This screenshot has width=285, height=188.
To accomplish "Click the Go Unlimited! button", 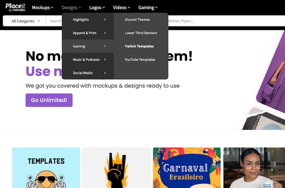I will click(x=49, y=100).
